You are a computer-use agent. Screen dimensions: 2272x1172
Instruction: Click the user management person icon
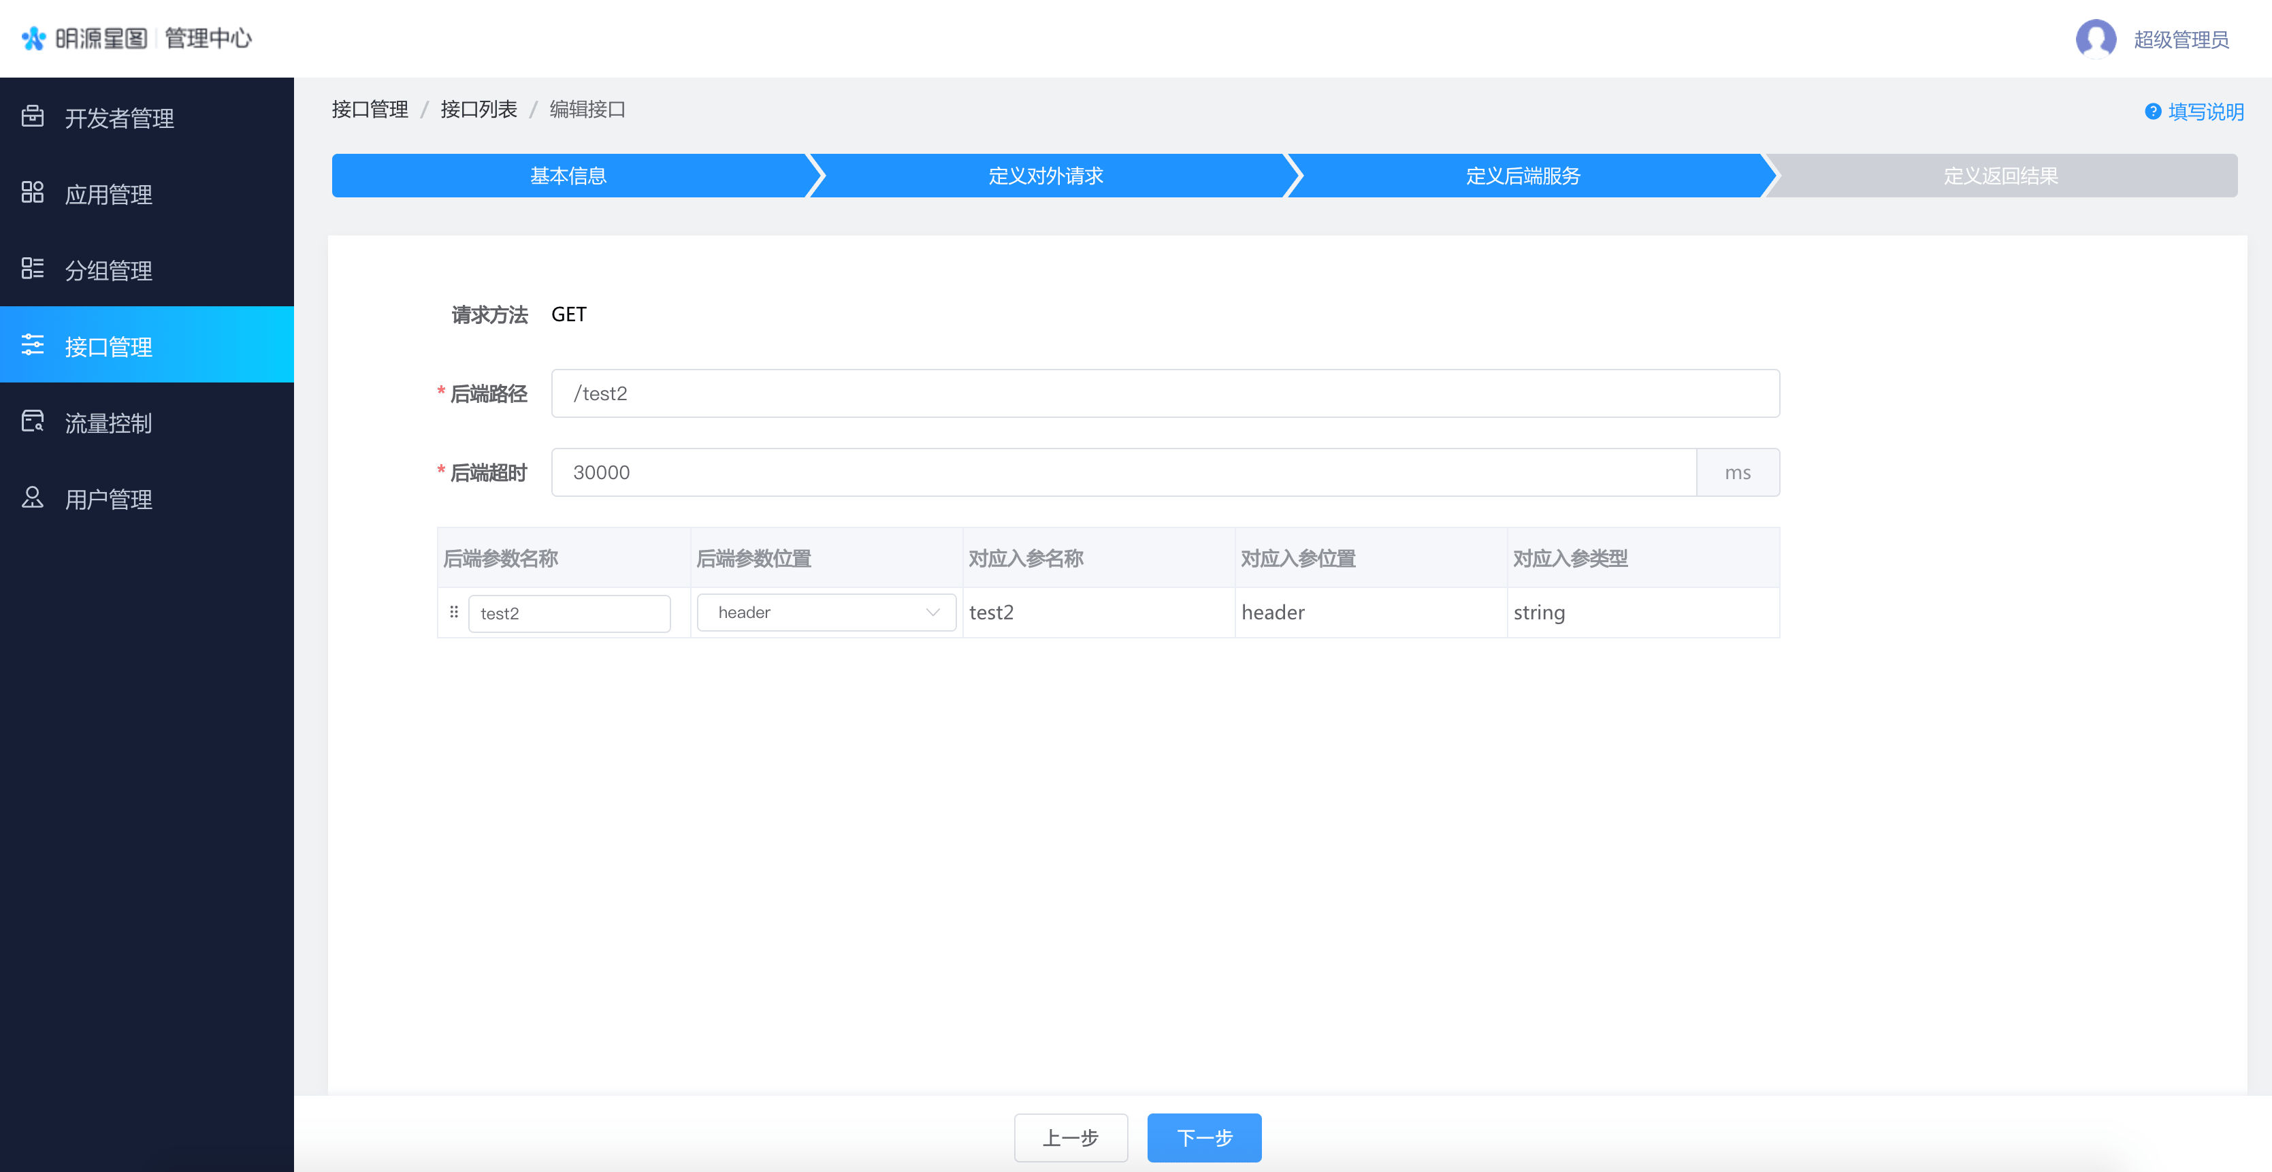pos(33,498)
